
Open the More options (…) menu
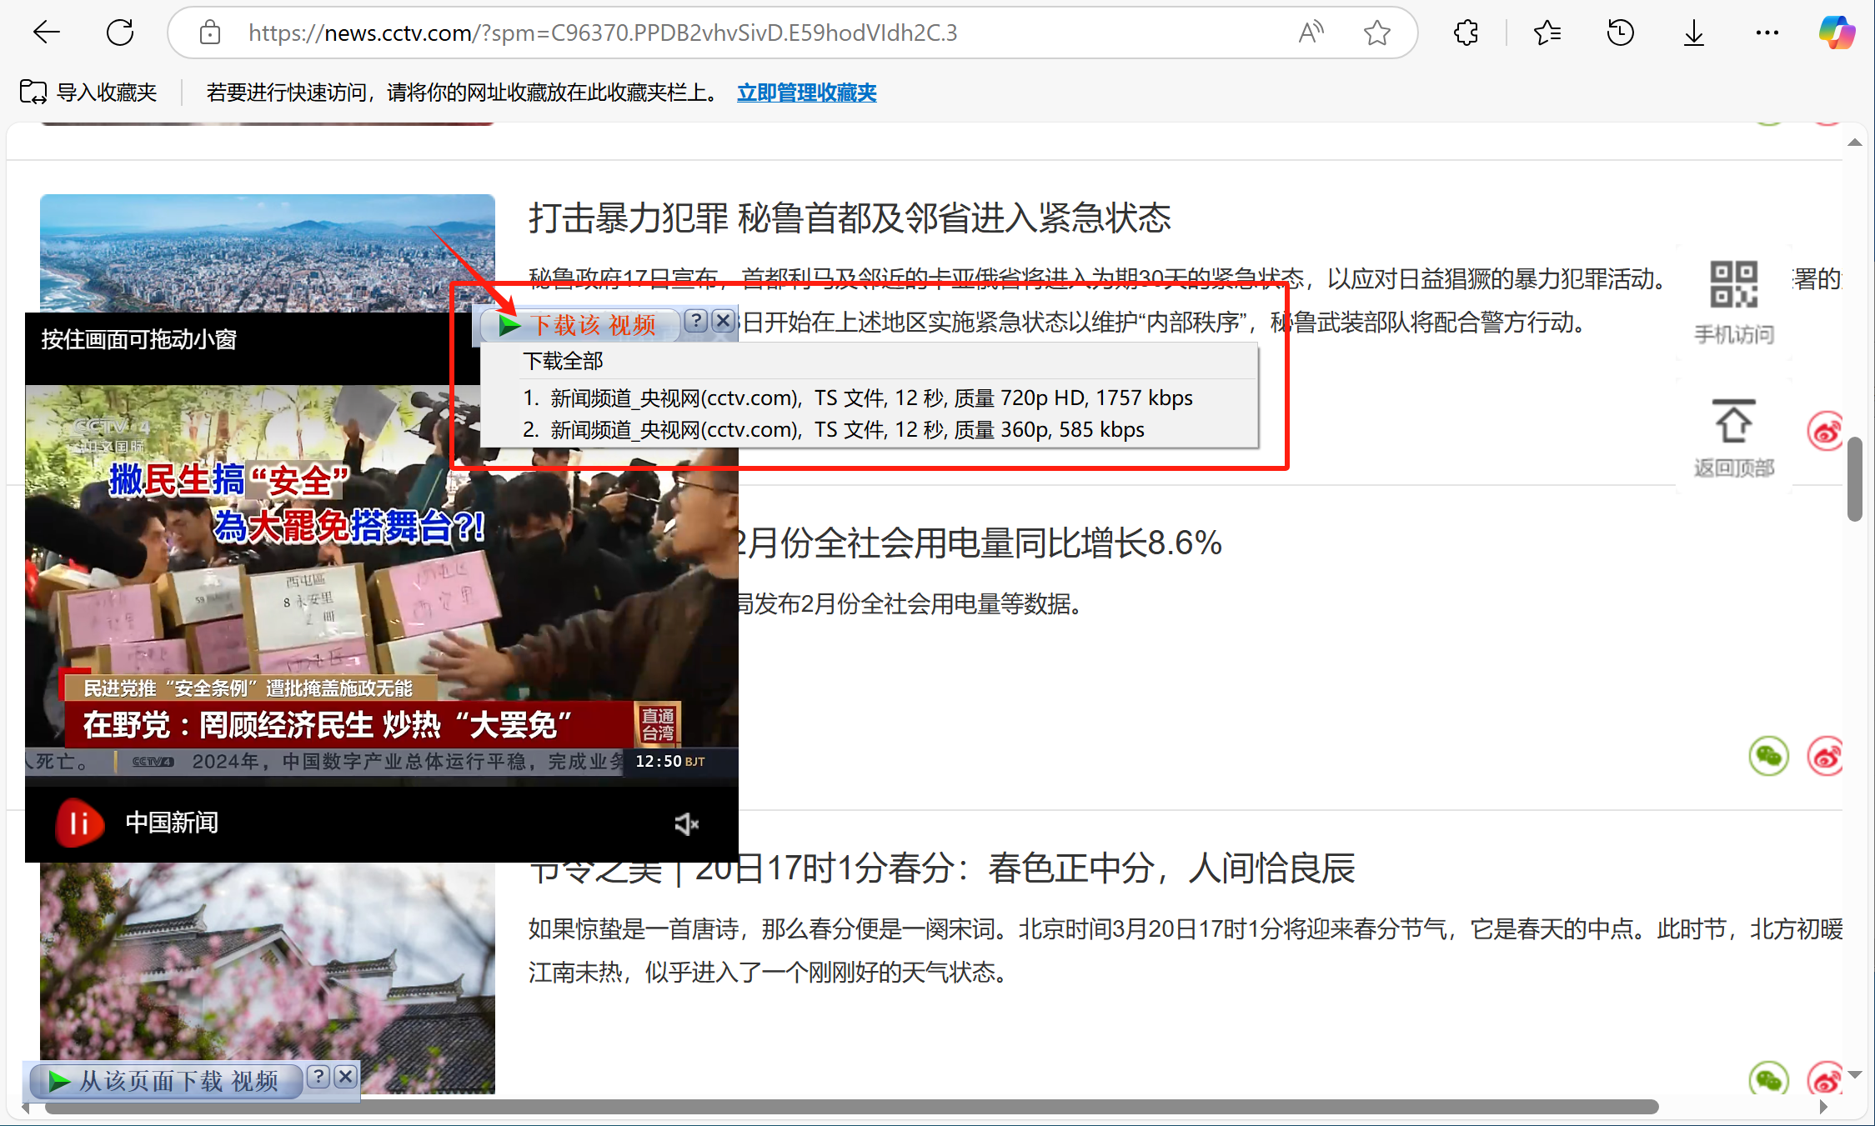click(x=1767, y=33)
